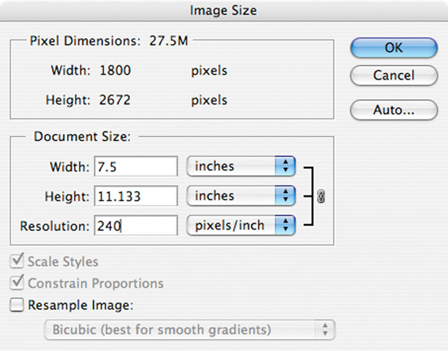
Task: Click the Bicubic dropdown stepper arrows
Action: coord(325,330)
